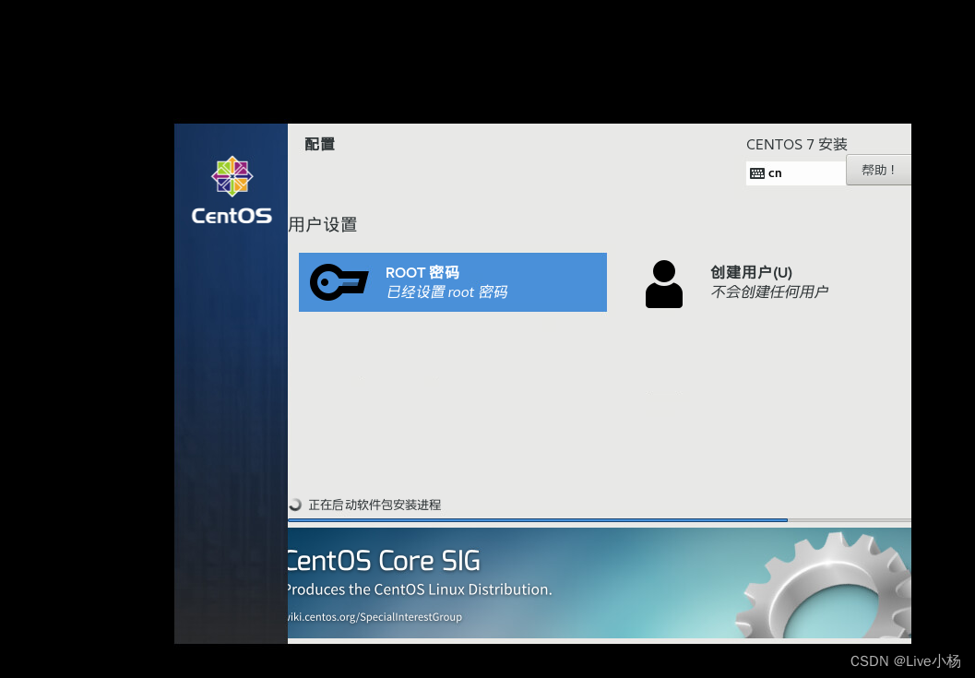Click the installation progress bar

[600, 520]
